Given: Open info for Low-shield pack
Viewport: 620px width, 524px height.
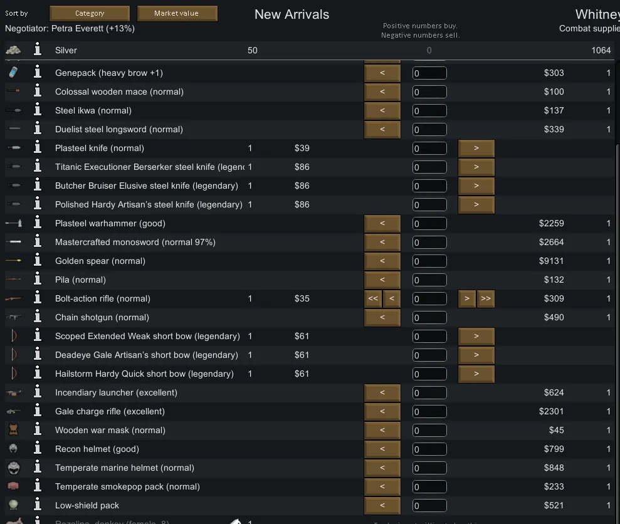Looking at the screenshot, I should coord(38,505).
